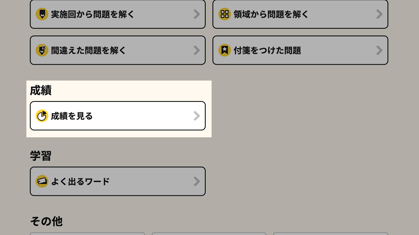This screenshot has height=235, width=419.
Task: Open the chevron arrow on よく出るワード
Action: tap(197, 182)
